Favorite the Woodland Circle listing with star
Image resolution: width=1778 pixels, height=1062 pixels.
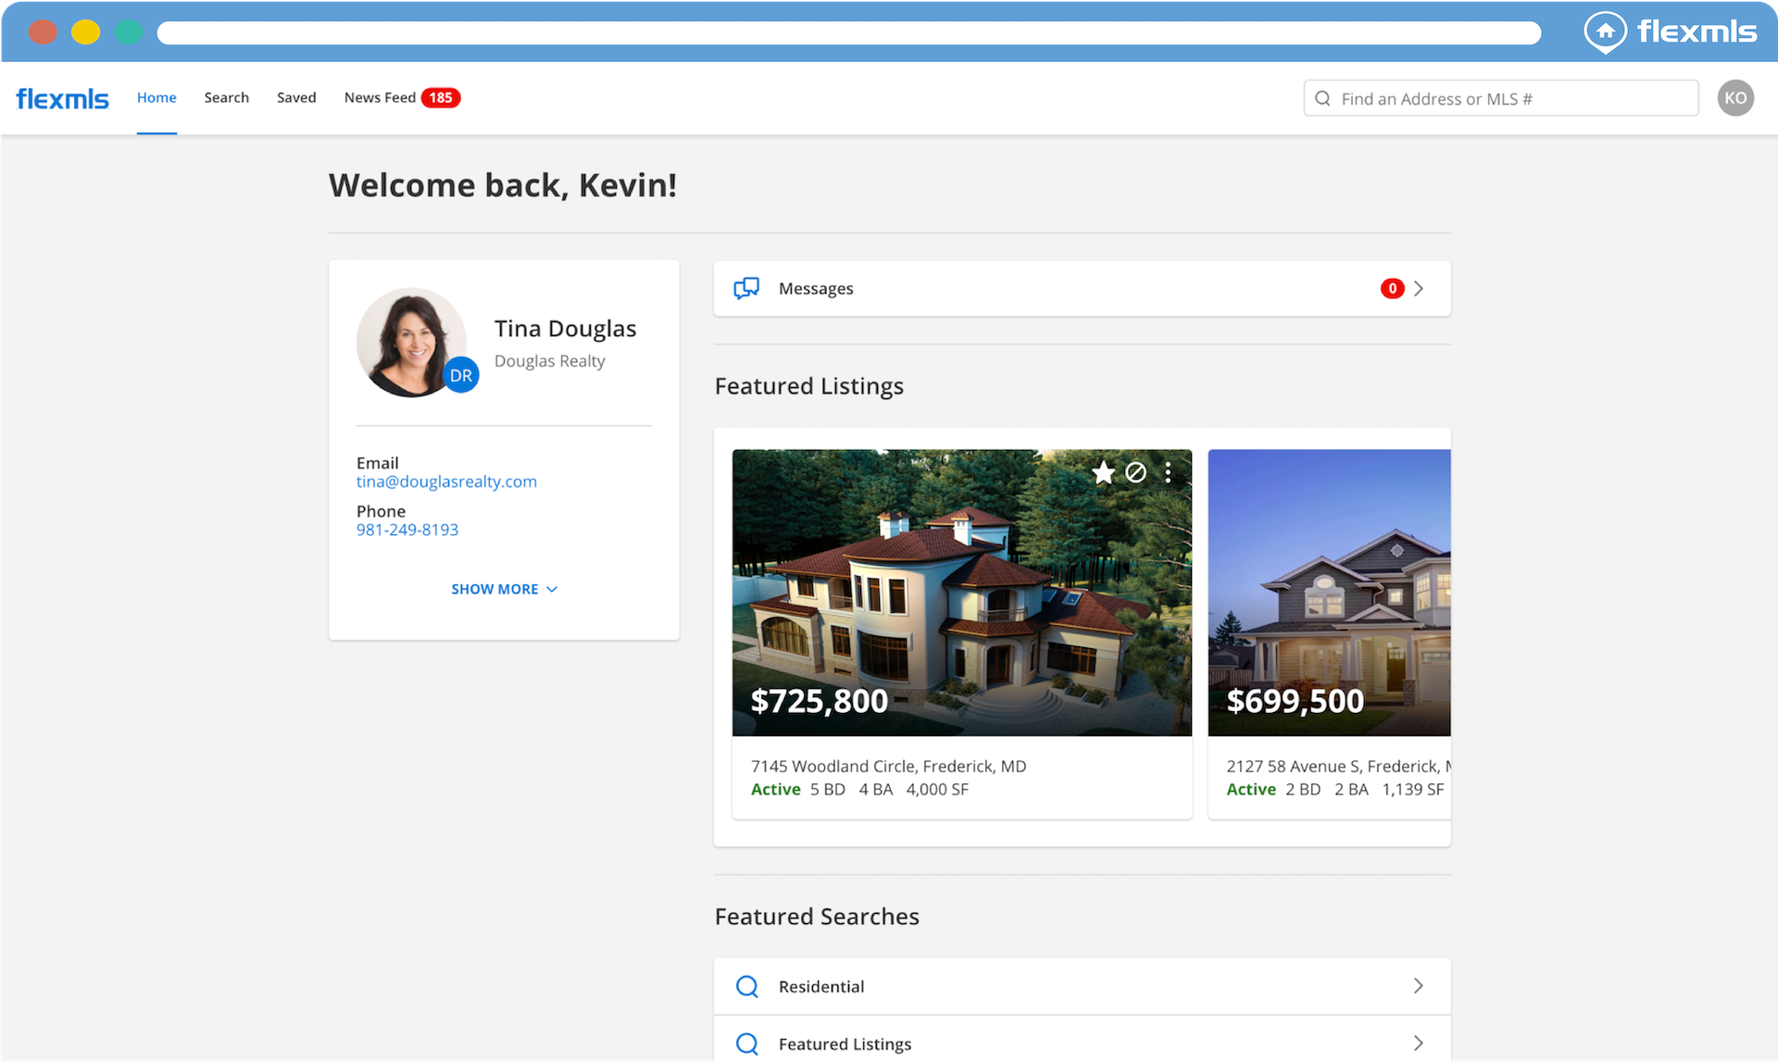click(1103, 473)
